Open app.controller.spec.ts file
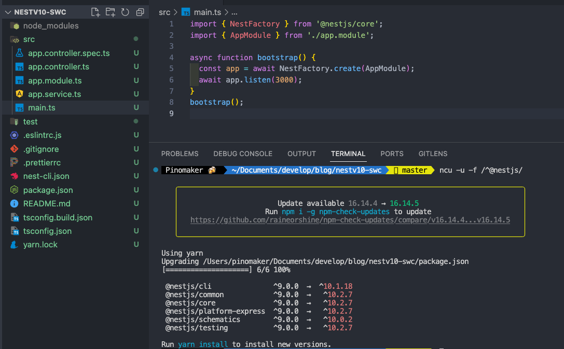The image size is (564, 349). click(68, 53)
